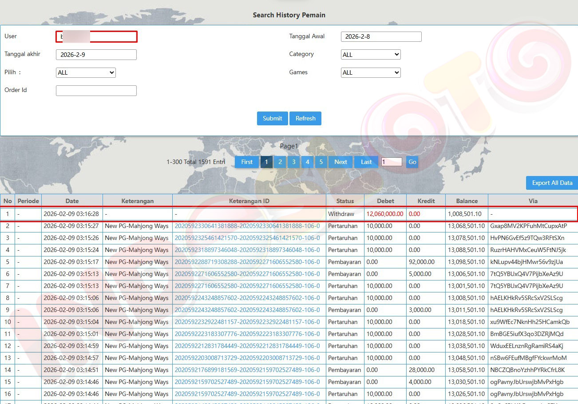Go to the First page
Image resolution: width=578 pixels, height=404 pixels.
click(x=247, y=162)
